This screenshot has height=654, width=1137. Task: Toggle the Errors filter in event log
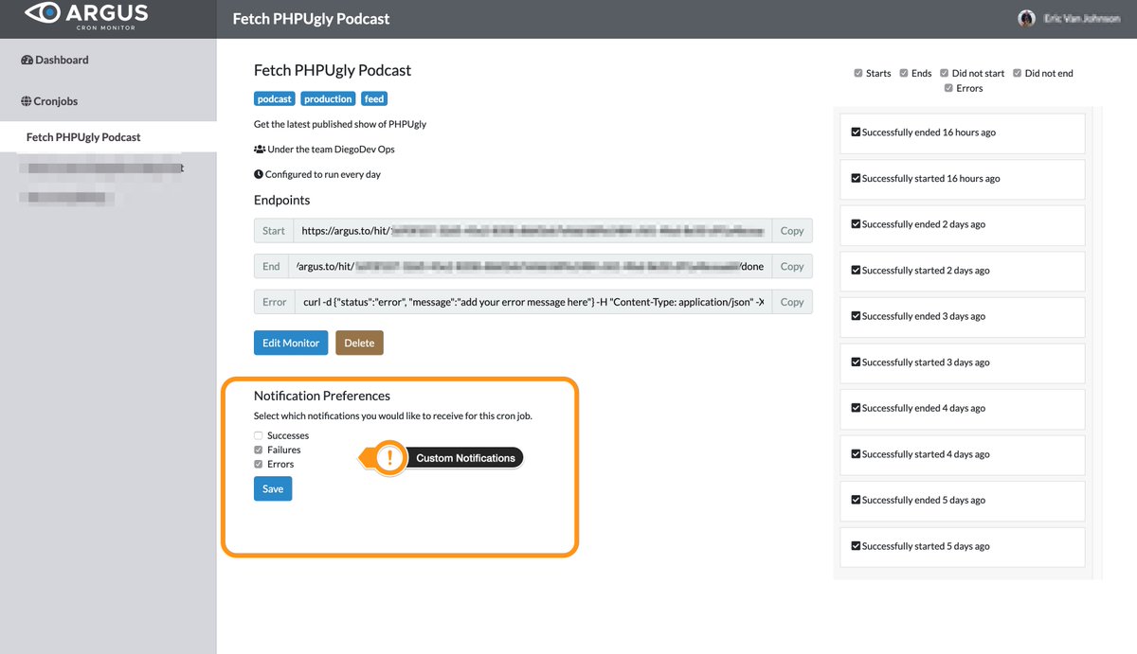pyautogui.click(x=948, y=88)
